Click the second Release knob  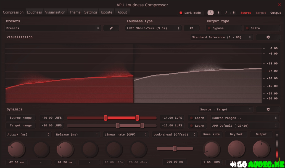click(89, 149)
